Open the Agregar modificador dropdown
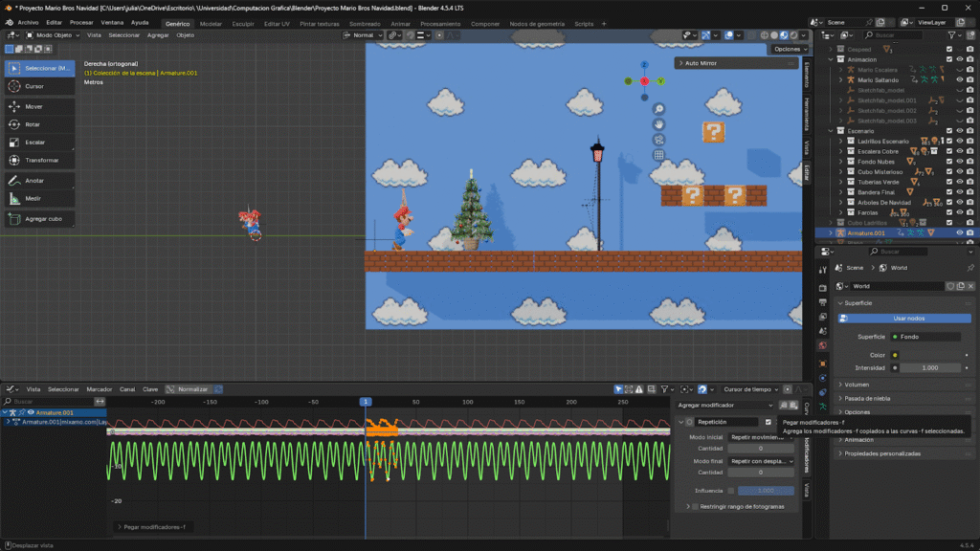 pyautogui.click(x=724, y=406)
